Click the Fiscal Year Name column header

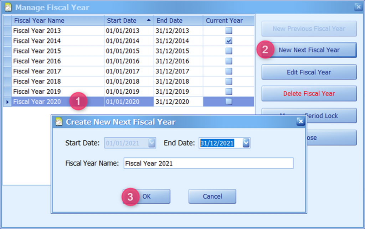coord(58,21)
